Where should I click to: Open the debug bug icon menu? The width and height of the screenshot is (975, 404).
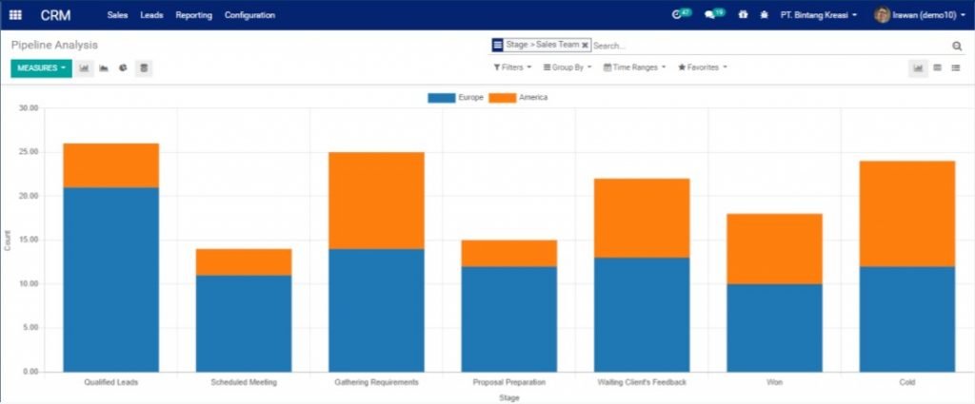pos(765,15)
